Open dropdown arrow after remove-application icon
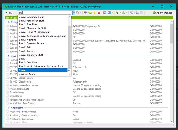The width and height of the screenshot is (178, 130). [x=112, y=13]
